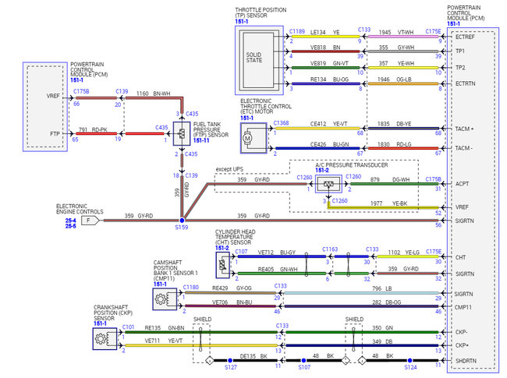Click the 282 DB-OG wire label
The image size is (507, 378).
(386, 302)
